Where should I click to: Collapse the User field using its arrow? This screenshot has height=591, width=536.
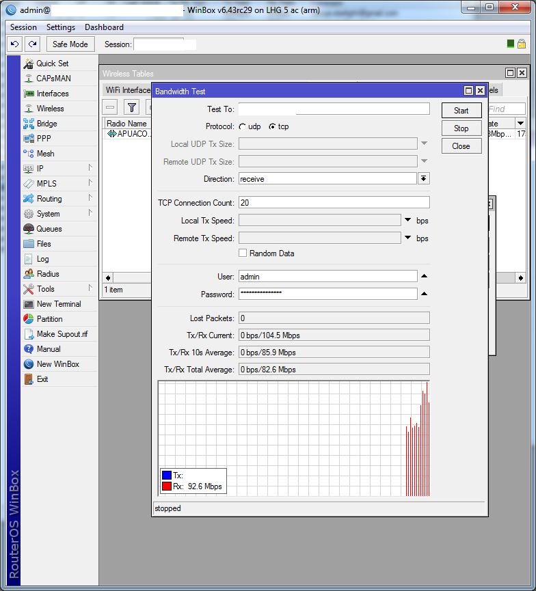pos(425,276)
